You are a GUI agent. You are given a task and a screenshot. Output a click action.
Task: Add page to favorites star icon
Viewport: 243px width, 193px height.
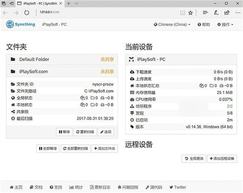click(191, 13)
